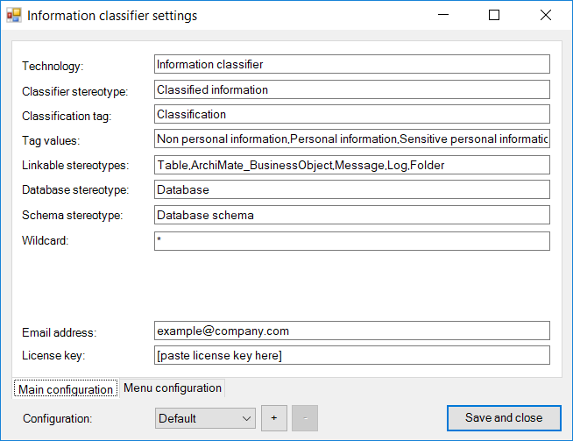Click the Wildcard input field

351,240
